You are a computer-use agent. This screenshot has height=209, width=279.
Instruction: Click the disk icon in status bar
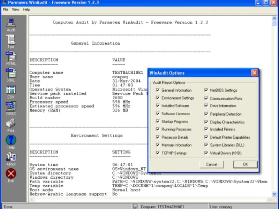[x=135, y=207]
